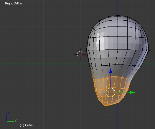This screenshot has width=155, height=129.
Task: Select the leftmost vertex on the widest edge loop
Action: click(87, 50)
